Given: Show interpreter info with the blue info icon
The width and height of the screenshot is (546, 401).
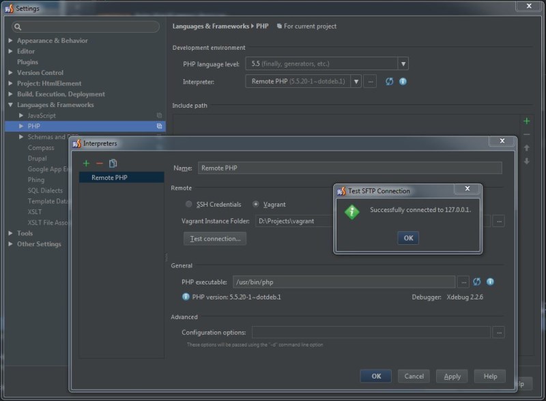Looking at the screenshot, I should [x=403, y=81].
